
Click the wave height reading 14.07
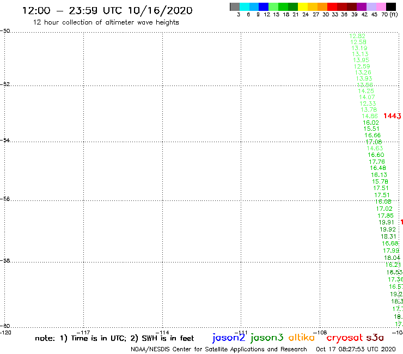coord(367,97)
